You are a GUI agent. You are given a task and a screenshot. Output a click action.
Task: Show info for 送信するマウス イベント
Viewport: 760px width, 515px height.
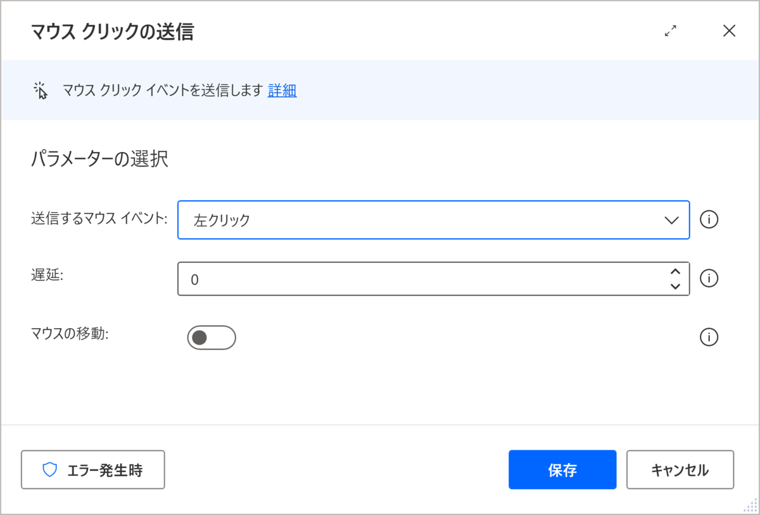pos(709,220)
